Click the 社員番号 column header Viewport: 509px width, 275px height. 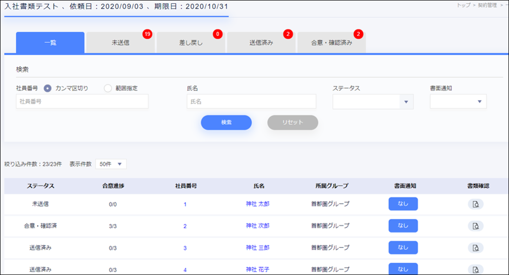[186, 186]
